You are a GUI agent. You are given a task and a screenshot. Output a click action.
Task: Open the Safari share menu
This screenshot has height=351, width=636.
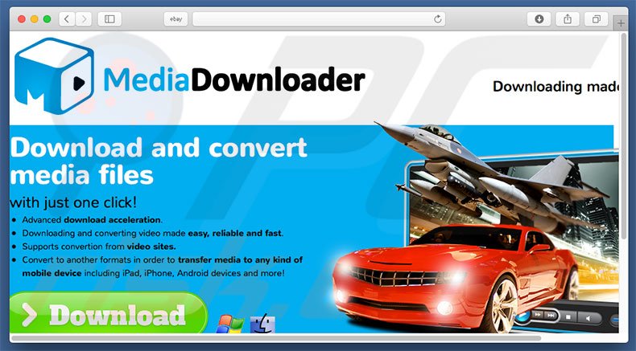[x=568, y=19]
